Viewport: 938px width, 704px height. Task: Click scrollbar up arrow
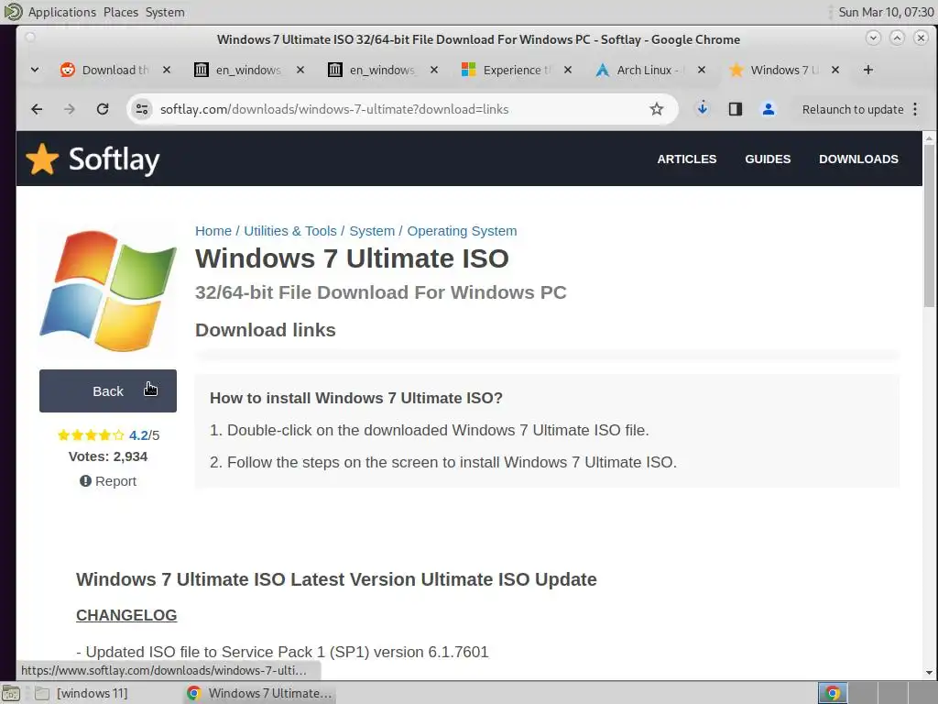[x=929, y=138]
